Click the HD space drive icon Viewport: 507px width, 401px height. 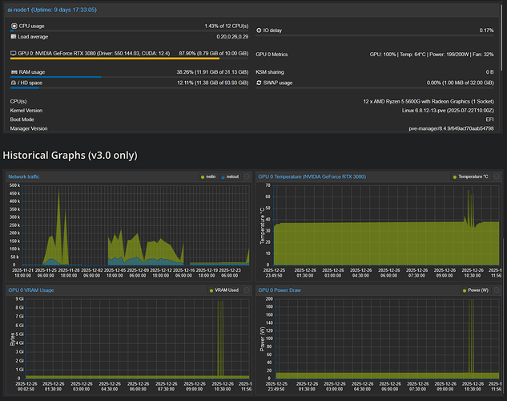click(x=14, y=83)
